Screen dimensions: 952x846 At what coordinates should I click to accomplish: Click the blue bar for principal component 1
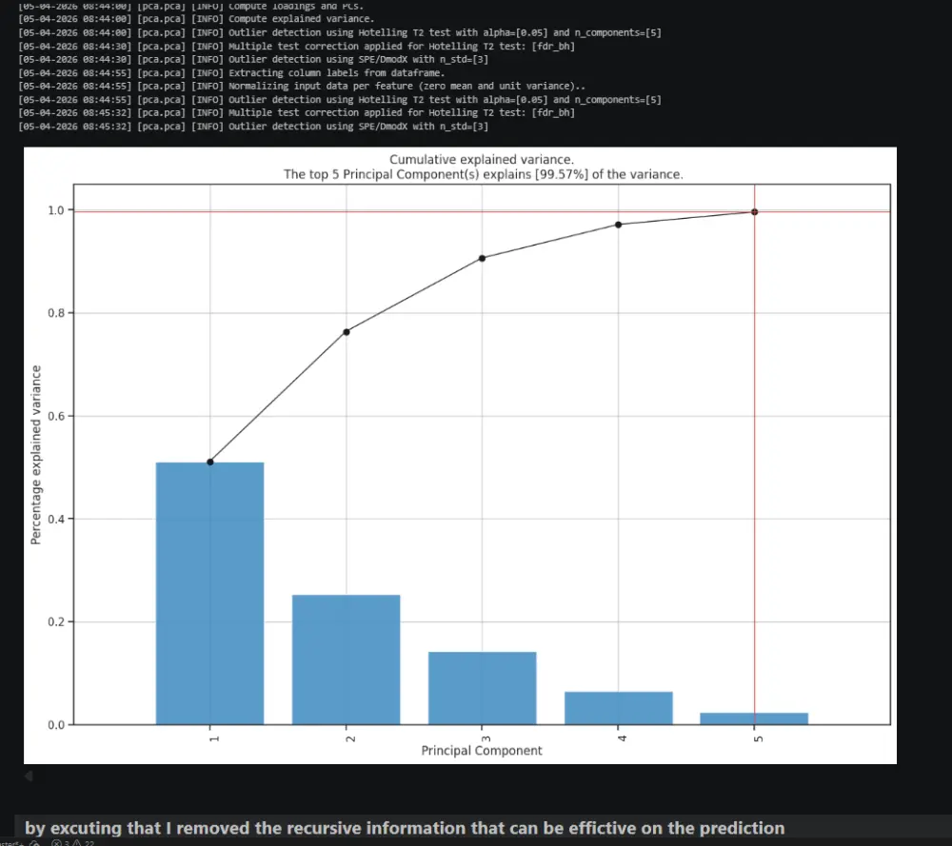click(x=210, y=593)
